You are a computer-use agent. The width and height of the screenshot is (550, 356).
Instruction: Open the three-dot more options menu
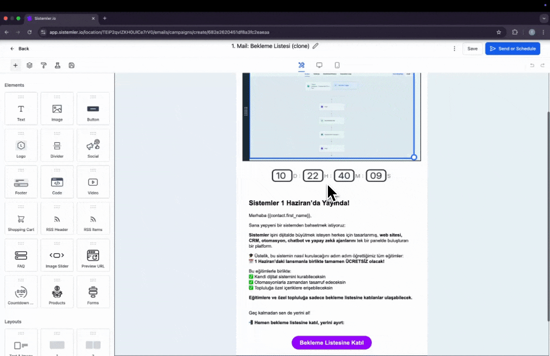click(454, 49)
